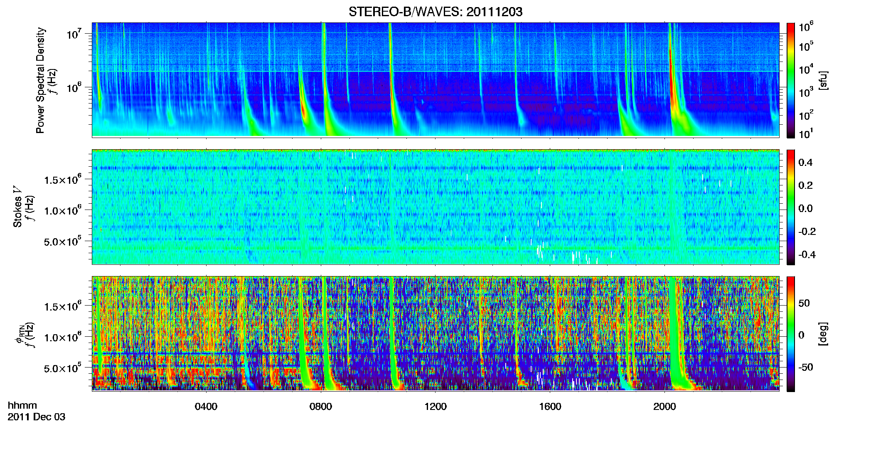Viewport: 871px width, 449px height.
Task: Select the 10^3 label on the sfu color bar
Action: tap(806, 92)
